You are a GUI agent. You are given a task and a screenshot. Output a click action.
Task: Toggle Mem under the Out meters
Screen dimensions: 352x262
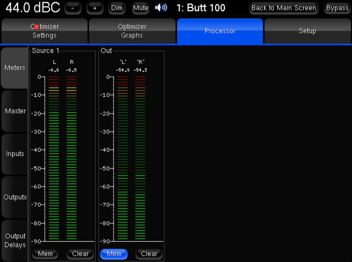click(114, 254)
